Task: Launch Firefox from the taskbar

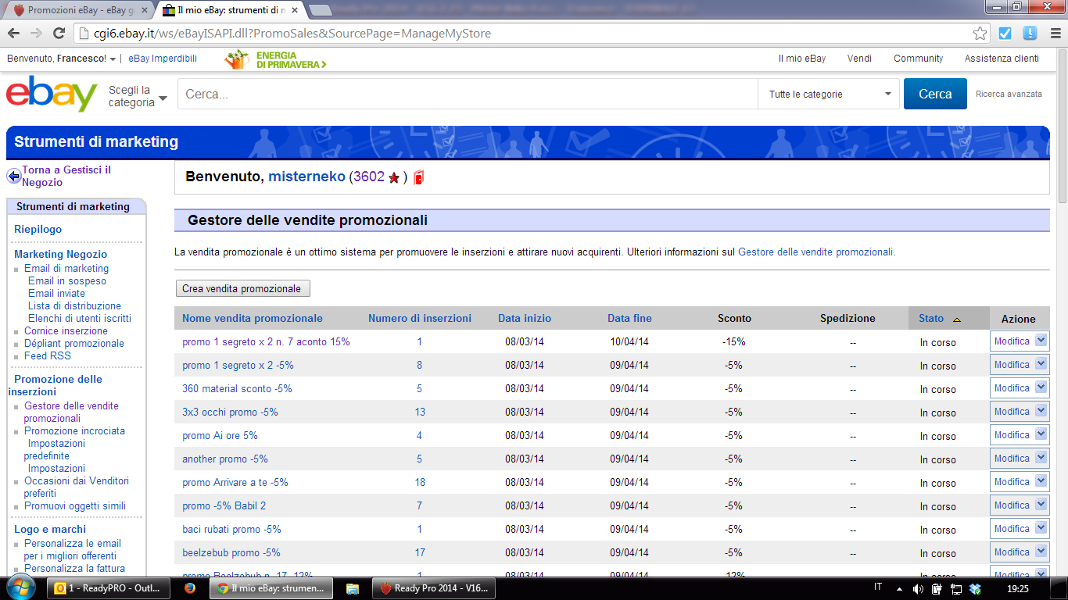Action: pos(190,588)
